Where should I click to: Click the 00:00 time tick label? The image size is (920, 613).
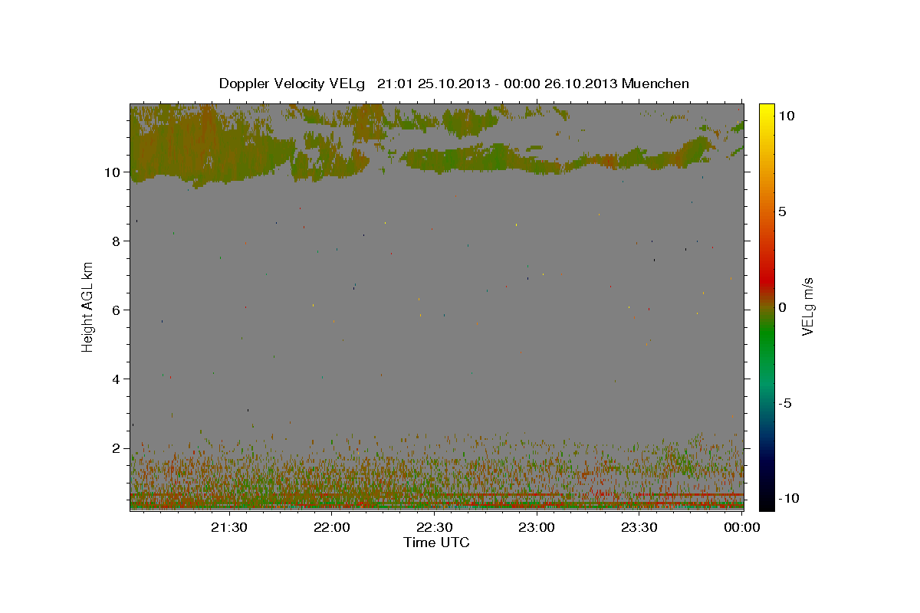(x=741, y=527)
